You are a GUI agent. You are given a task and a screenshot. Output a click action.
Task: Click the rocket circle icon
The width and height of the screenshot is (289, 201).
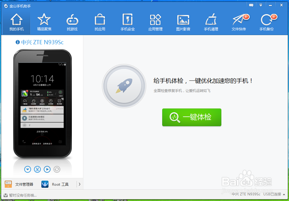tap(124, 86)
